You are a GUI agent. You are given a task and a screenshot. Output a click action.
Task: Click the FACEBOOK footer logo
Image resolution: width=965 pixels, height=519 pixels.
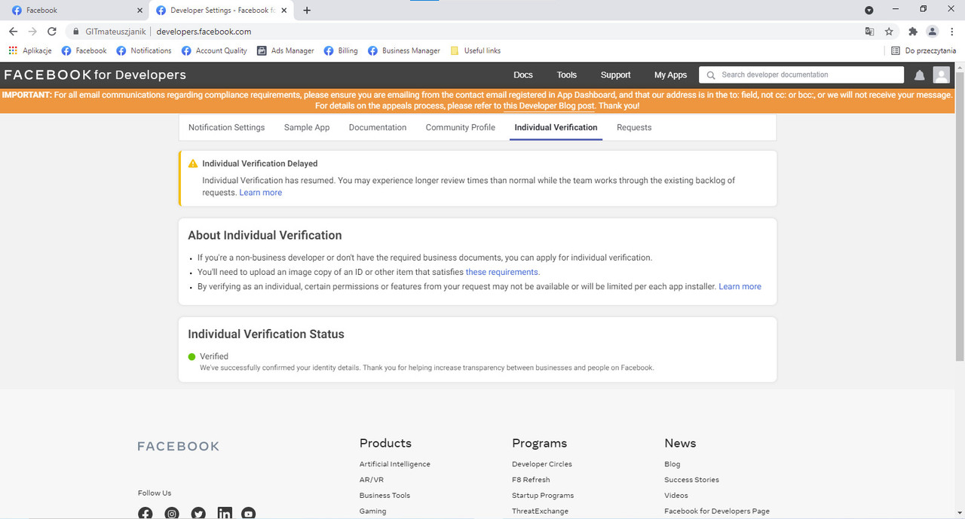pos(178,447)
